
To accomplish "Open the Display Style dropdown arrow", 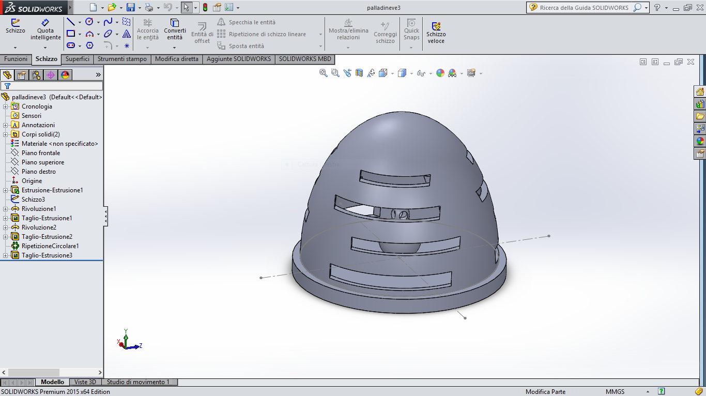I will pos(411,73).
